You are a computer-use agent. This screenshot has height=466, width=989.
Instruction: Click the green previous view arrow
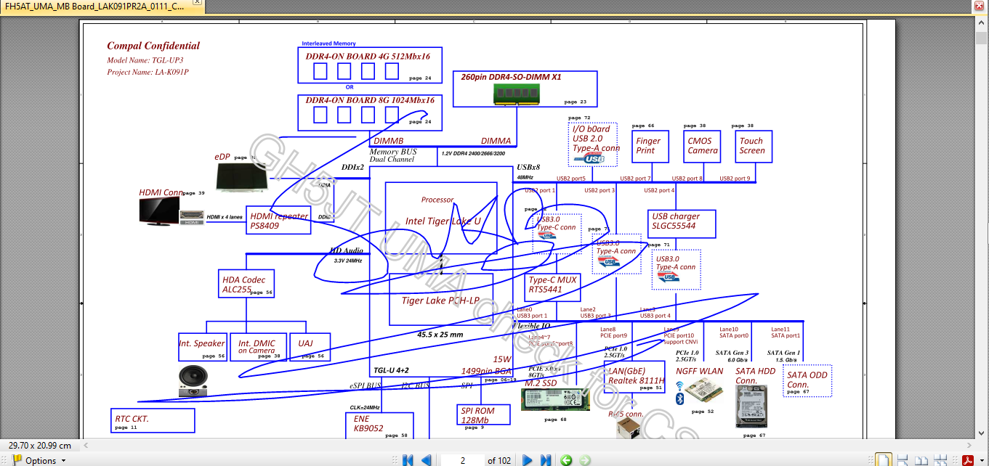[566, 460]
